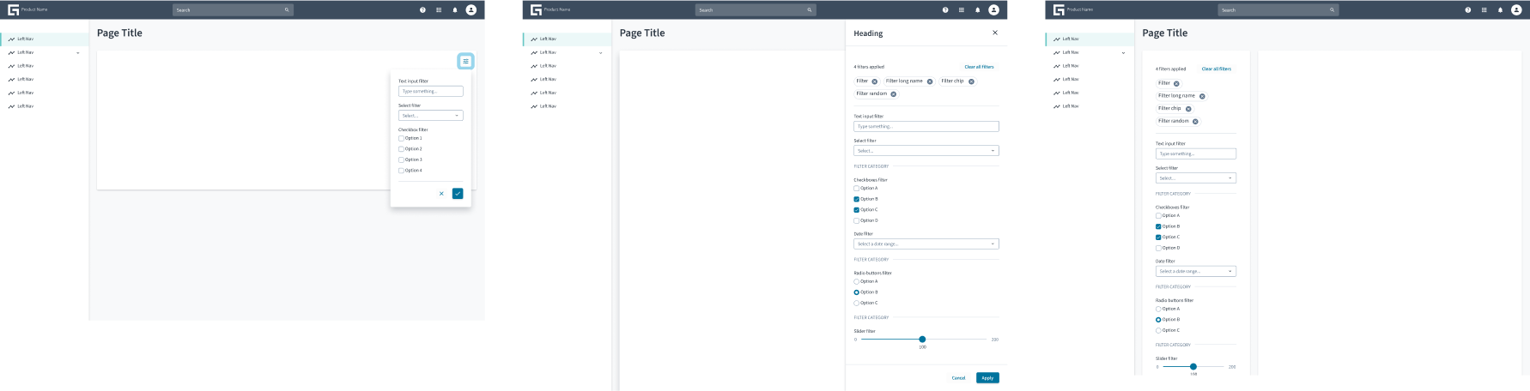
Task: Open notifications bell in left mockup header
Action: tap(455, 10)
